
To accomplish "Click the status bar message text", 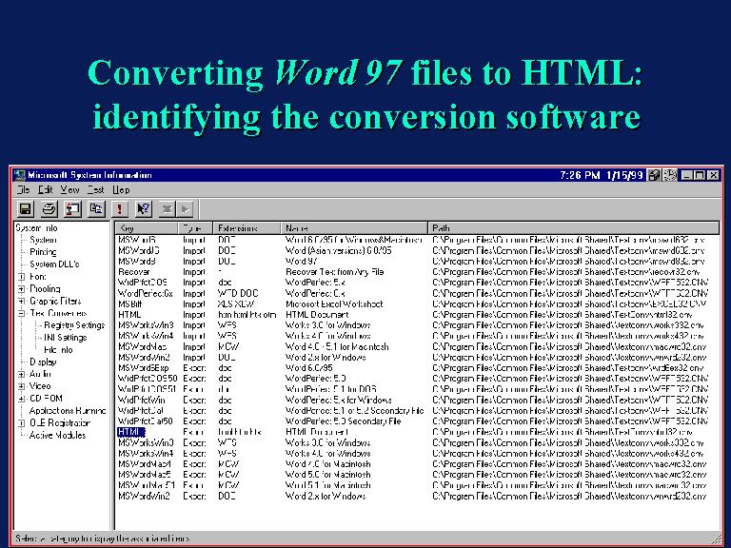I will click(x=103, y=538).
